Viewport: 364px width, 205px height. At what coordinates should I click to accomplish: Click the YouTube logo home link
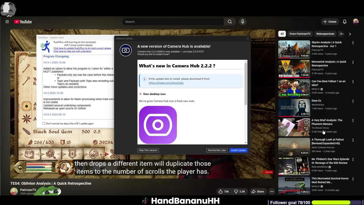[x=23, y=22]
